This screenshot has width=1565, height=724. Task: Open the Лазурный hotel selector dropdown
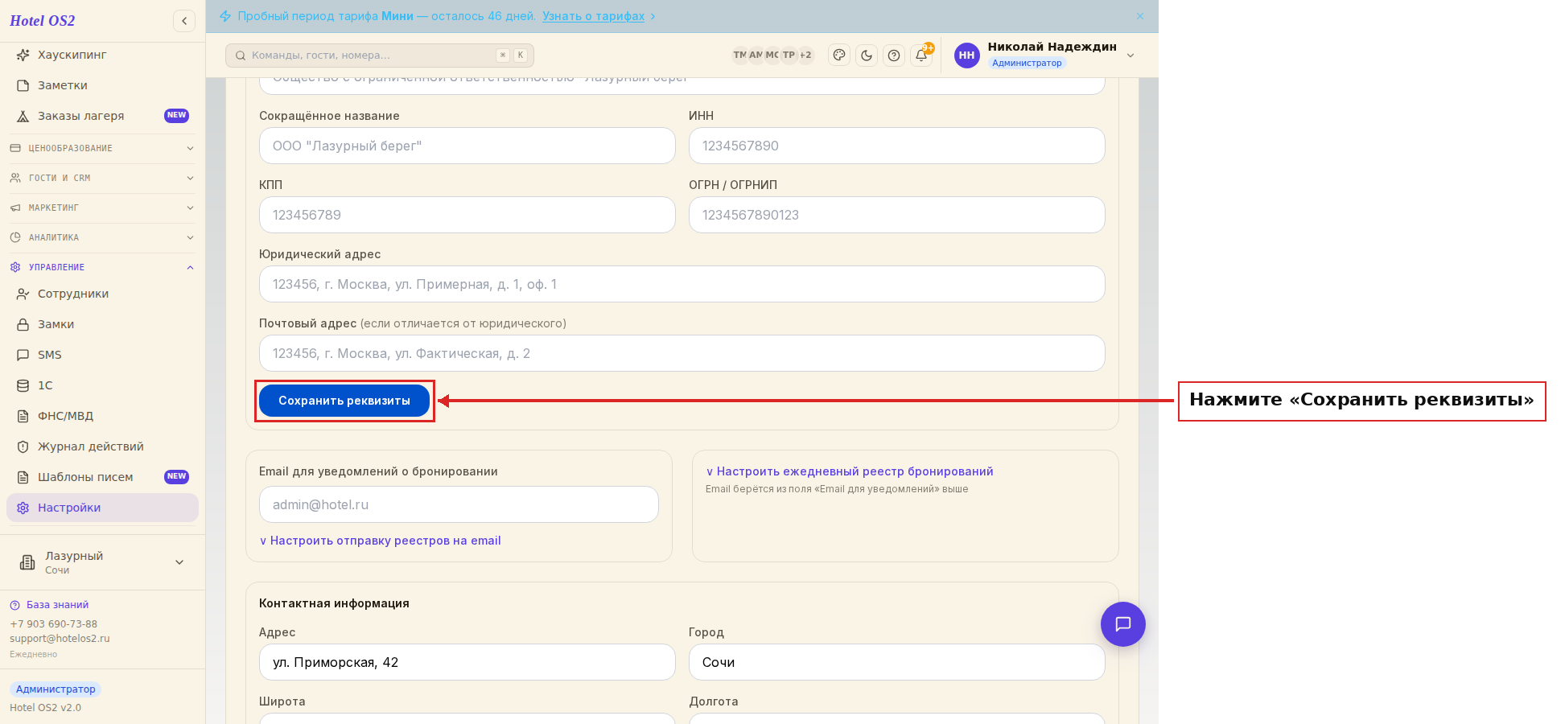pos(102,562)
